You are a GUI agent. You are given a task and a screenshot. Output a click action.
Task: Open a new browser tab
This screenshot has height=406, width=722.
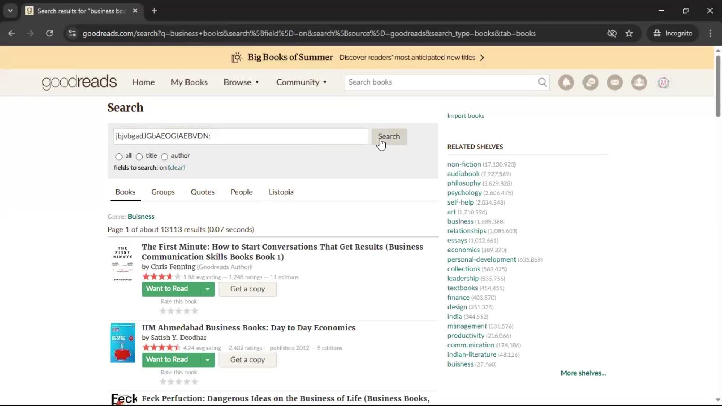154,11
